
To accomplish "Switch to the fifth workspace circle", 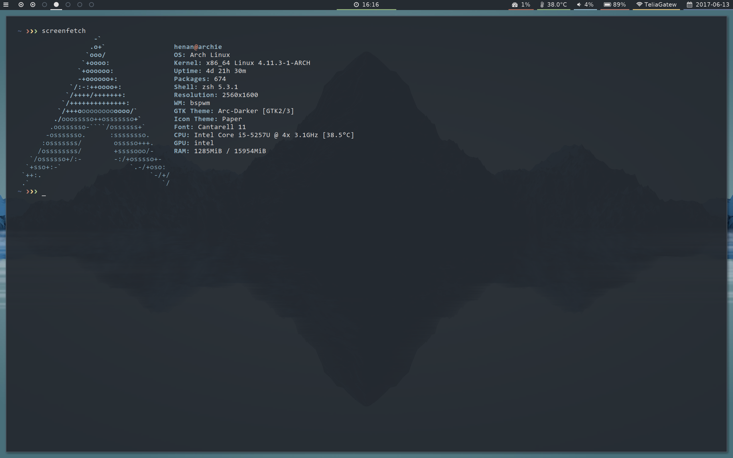I will (x=68, y=5).
